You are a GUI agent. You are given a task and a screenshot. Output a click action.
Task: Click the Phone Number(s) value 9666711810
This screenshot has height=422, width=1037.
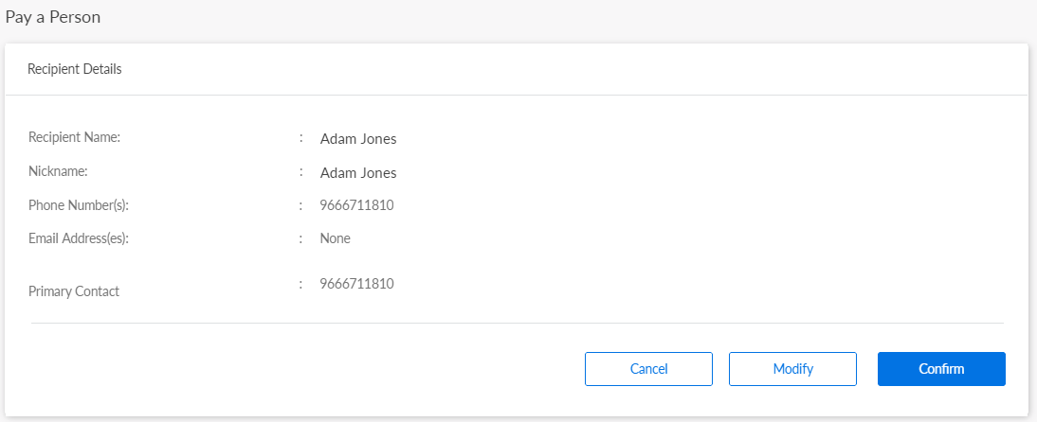(356, 205)
